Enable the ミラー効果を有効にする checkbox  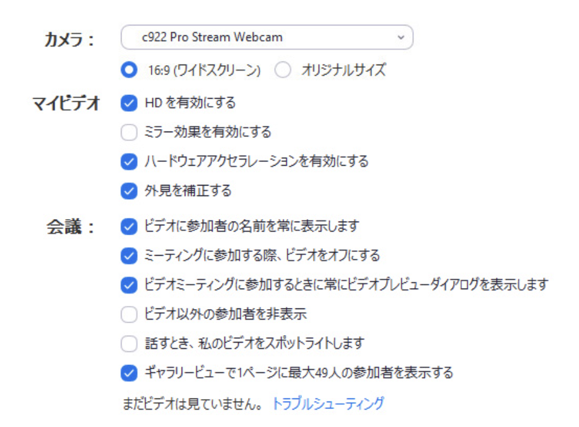(x=129, y=132)
